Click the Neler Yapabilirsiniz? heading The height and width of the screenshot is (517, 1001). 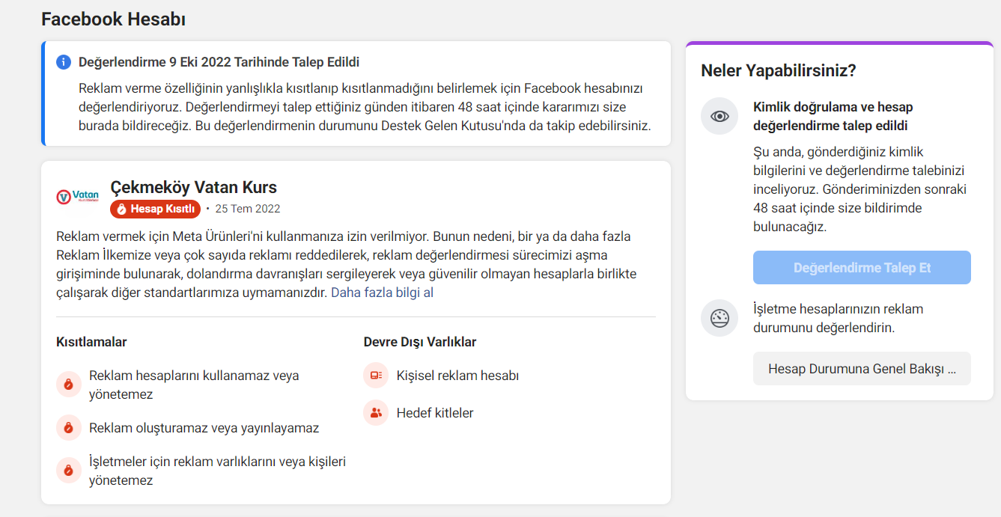pyautogui.click(x=779, y=71)
